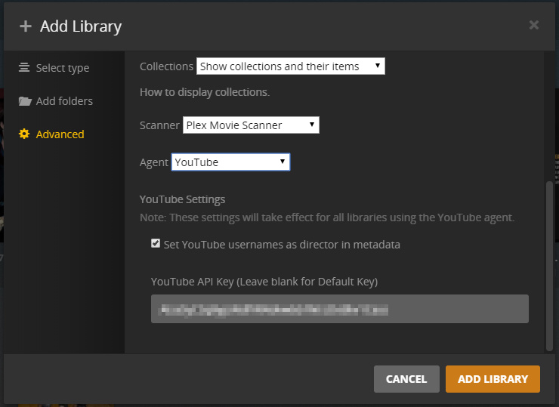Click the Advanced gear icon
559x407 pixels.
tap(24, 134)
